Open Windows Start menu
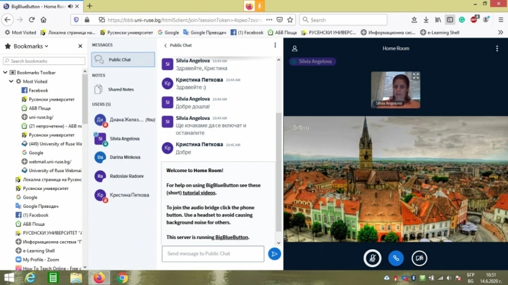This screenshot has width=508, height=285. click(9, 278)
